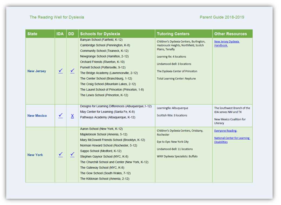Image resolution: width=281 pixels, height=205 pixels.
Task: Open National Center for Learning Disabilities link
Action: tap(232, 140)
